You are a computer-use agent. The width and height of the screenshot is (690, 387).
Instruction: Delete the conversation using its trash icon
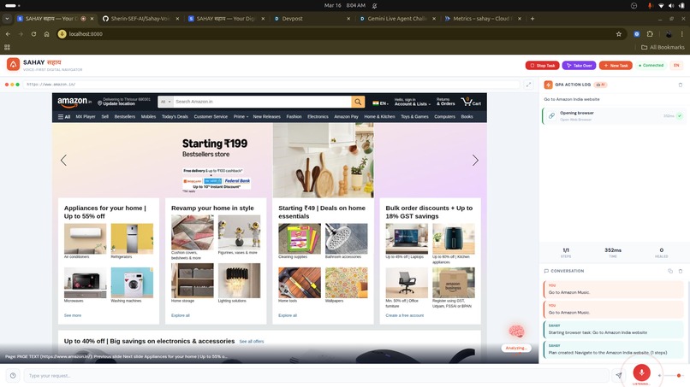tap(681, 271)
